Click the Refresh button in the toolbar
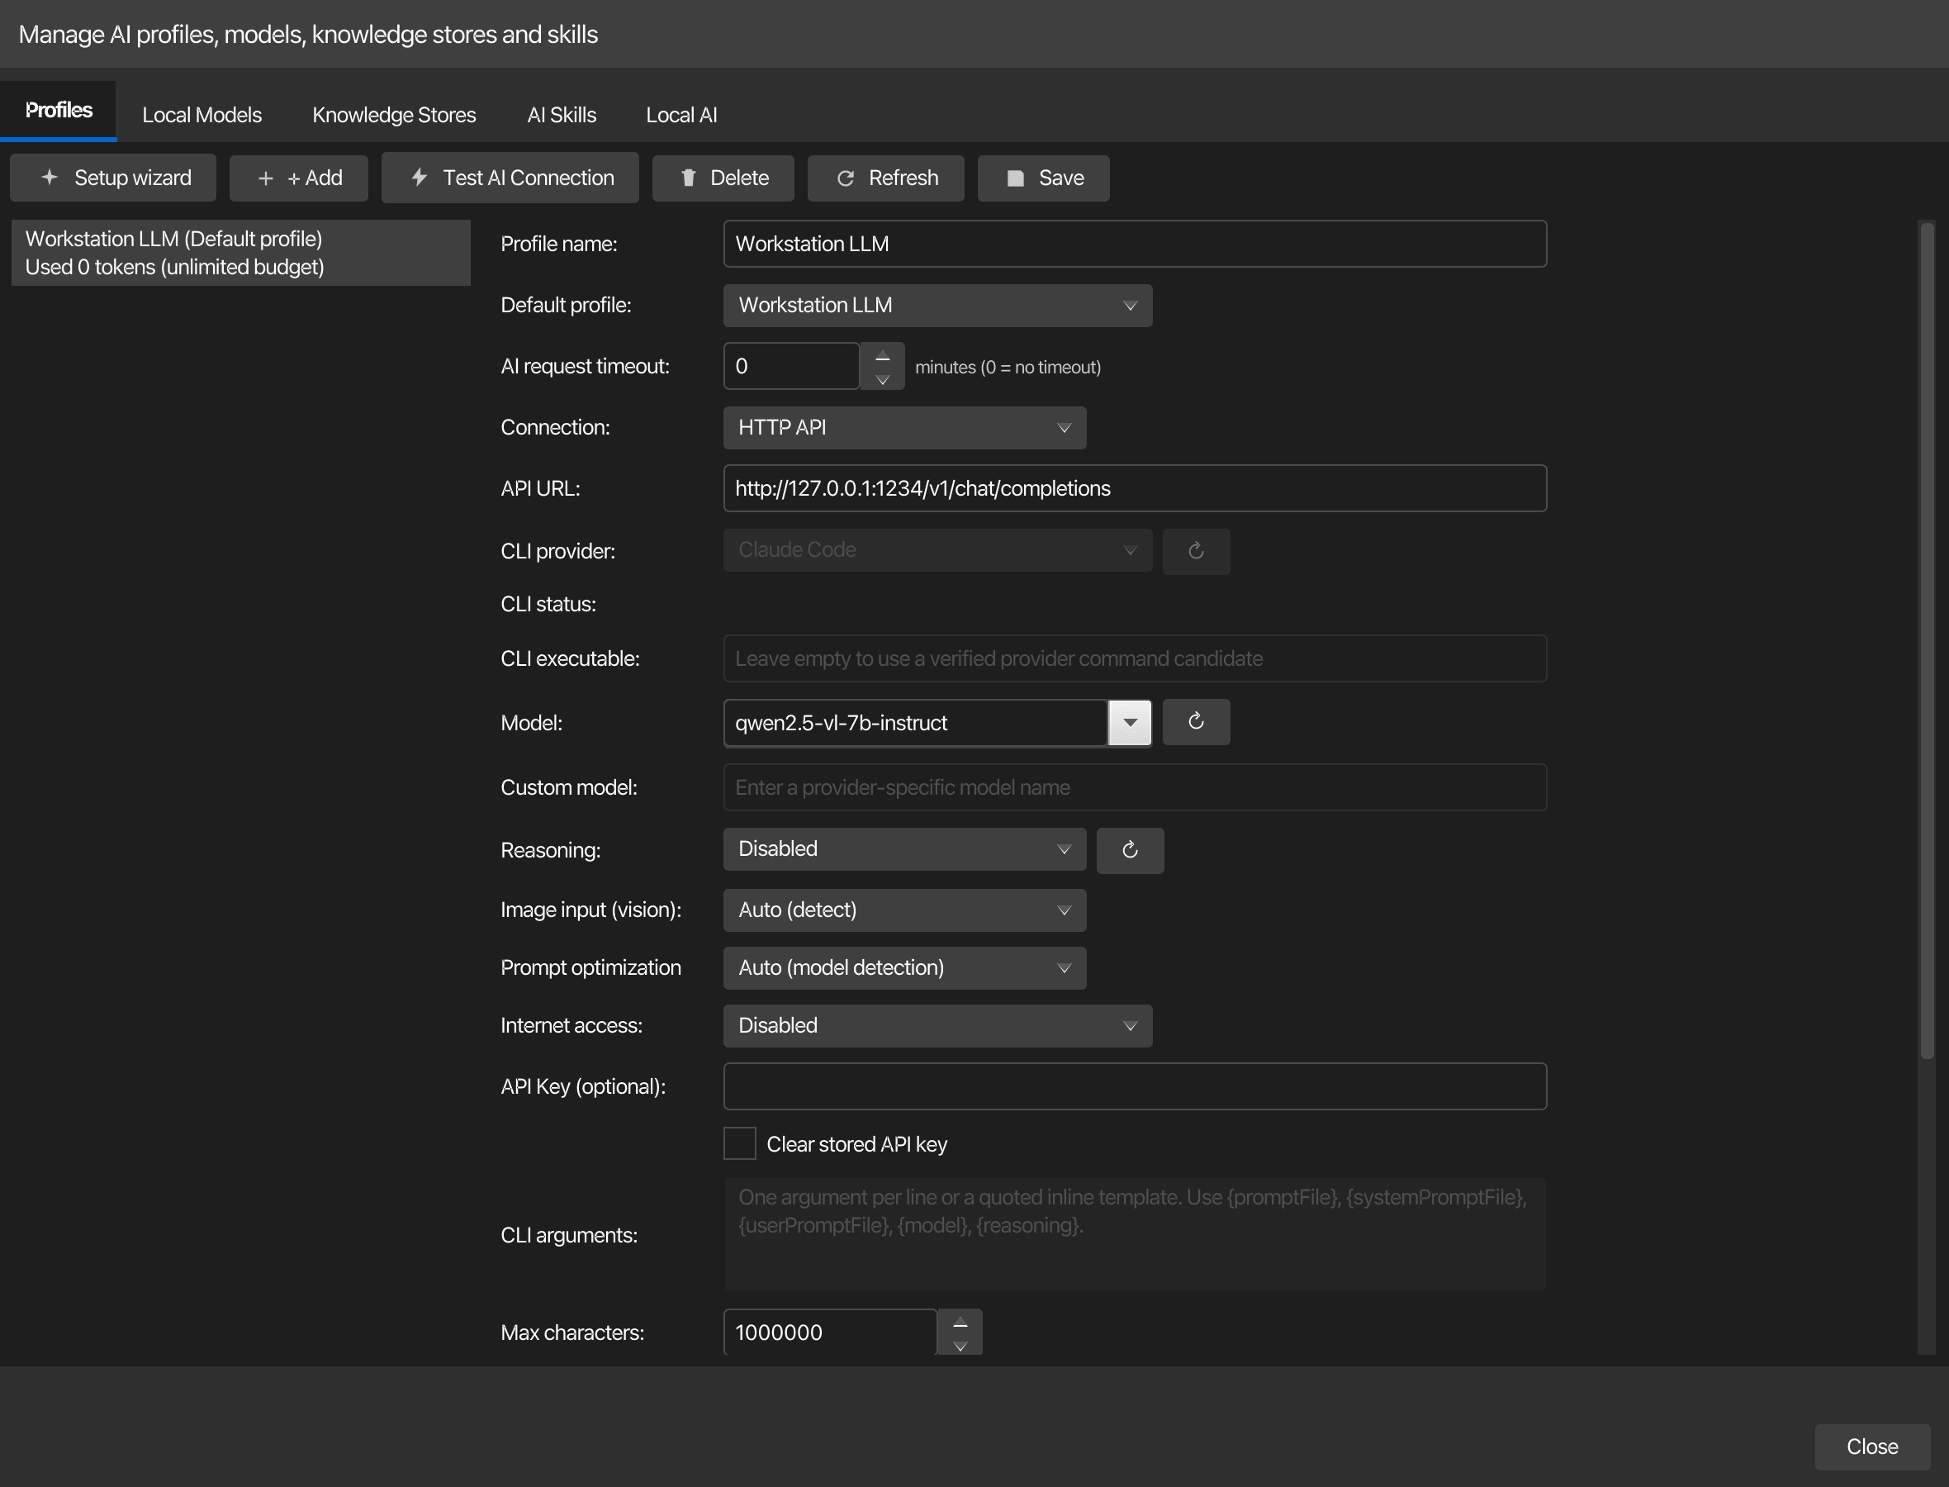The width and height of the screenshot is (1949, 1487). [885, 178]
